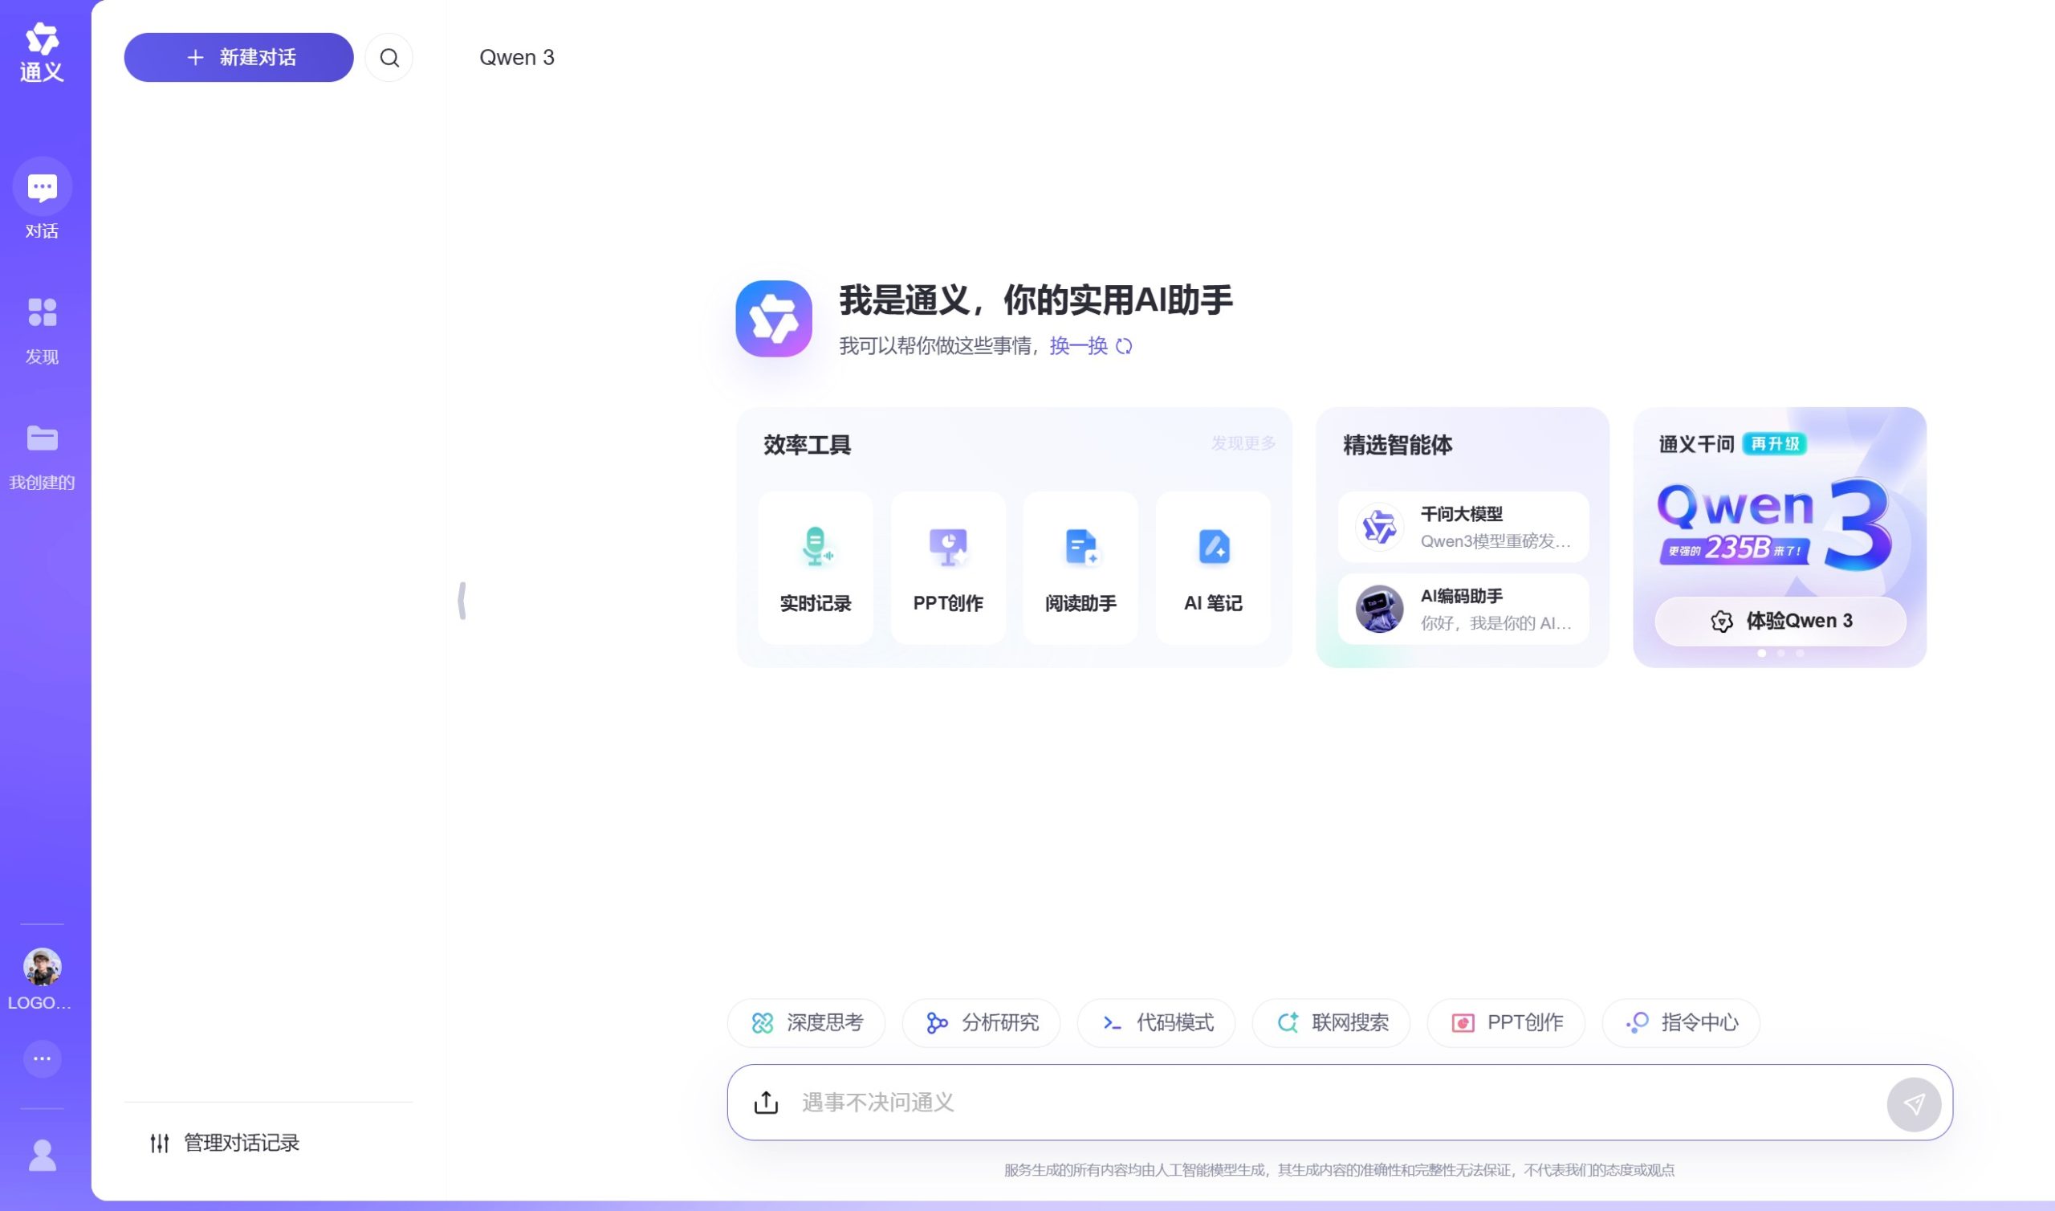This screenshot has height=1211, width=2055.
Task: Click the user avatar in the sidebar
Action: point(43,967)
